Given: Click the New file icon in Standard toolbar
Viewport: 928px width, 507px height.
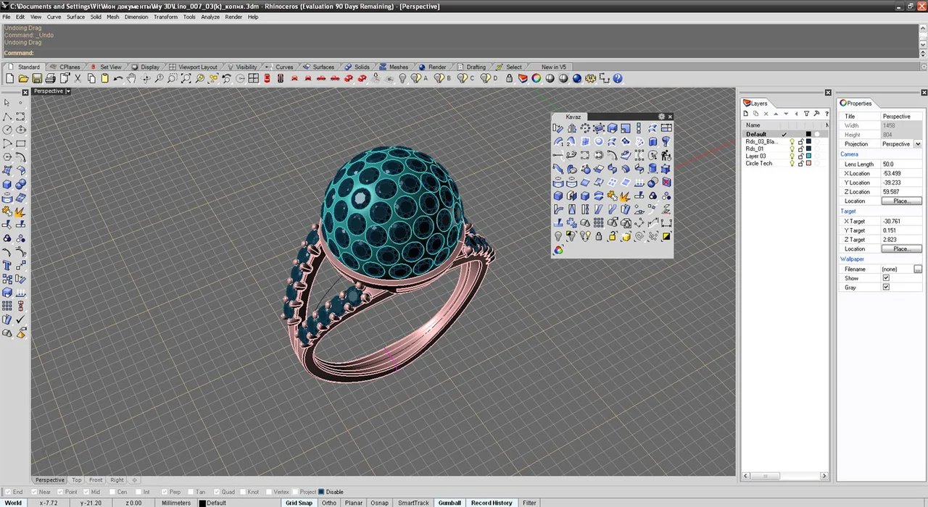Looking at the screenshot, I should (x=10, y=78).
